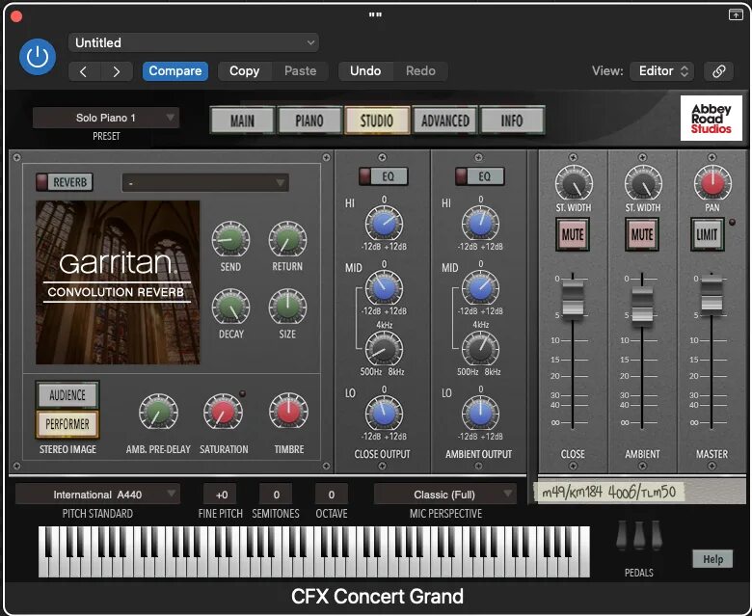This screenshot has width=752, height=616.
Task: Click the Garritan Convolution Reverb image
Action: coord(118,282)
